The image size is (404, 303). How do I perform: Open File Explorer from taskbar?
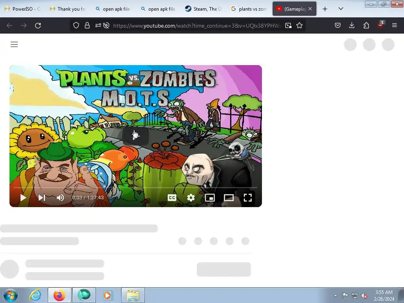point(133,295)
